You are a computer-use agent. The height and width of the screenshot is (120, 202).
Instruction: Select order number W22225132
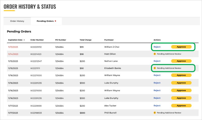(x=36, y=47)
